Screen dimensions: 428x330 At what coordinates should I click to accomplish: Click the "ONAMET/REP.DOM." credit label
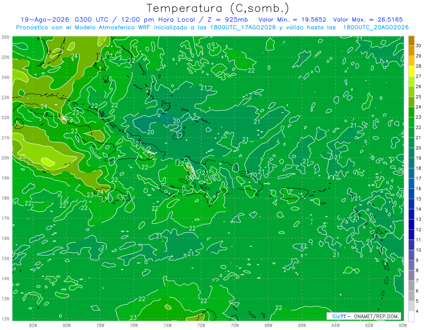(x=377, y=316)
